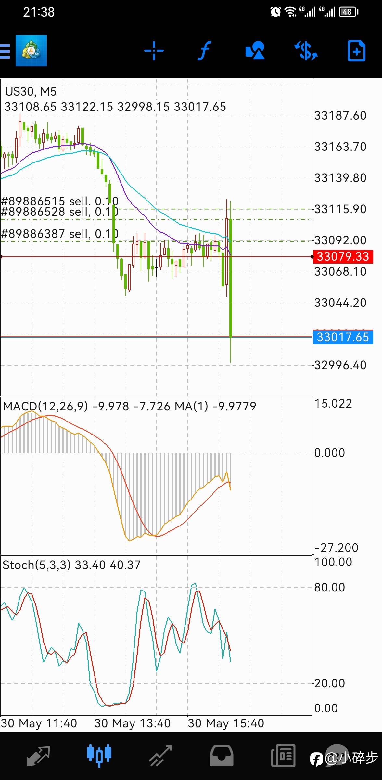The height and width of the screenshot is (780, 382).
Task: Tap the MACD(12,26,9) indicator title
Action: [x=45, y=406]
